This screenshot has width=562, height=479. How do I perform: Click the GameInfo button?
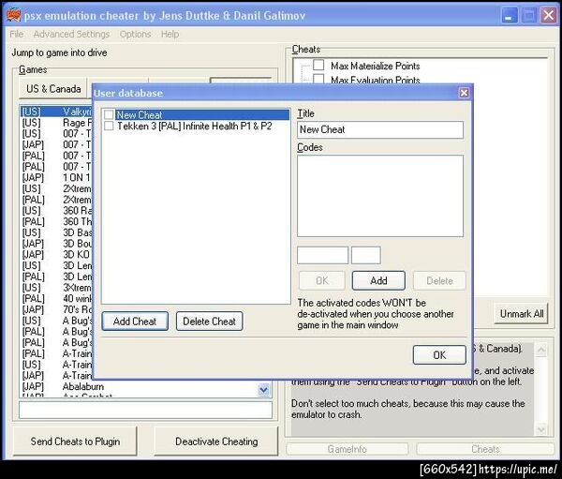tap(347, 449)
